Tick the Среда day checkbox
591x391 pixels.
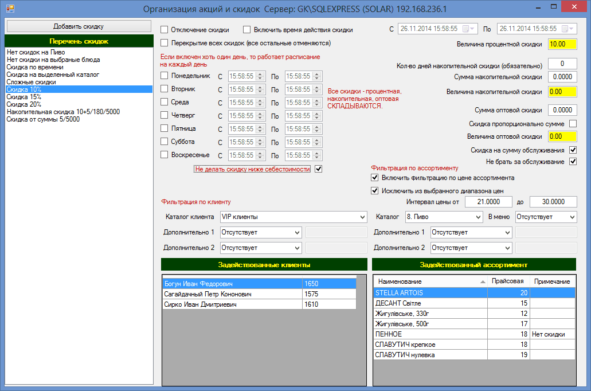(x=165, y=102)
